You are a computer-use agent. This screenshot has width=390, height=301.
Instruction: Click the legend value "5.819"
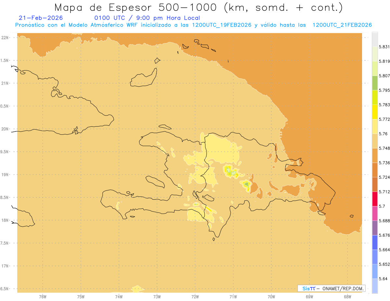pos(384,61)
